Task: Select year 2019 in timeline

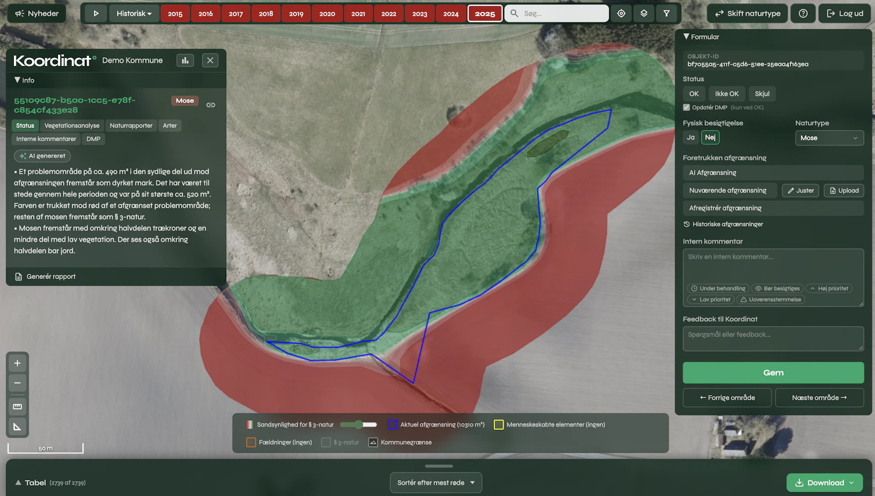Action: [296, 13]
